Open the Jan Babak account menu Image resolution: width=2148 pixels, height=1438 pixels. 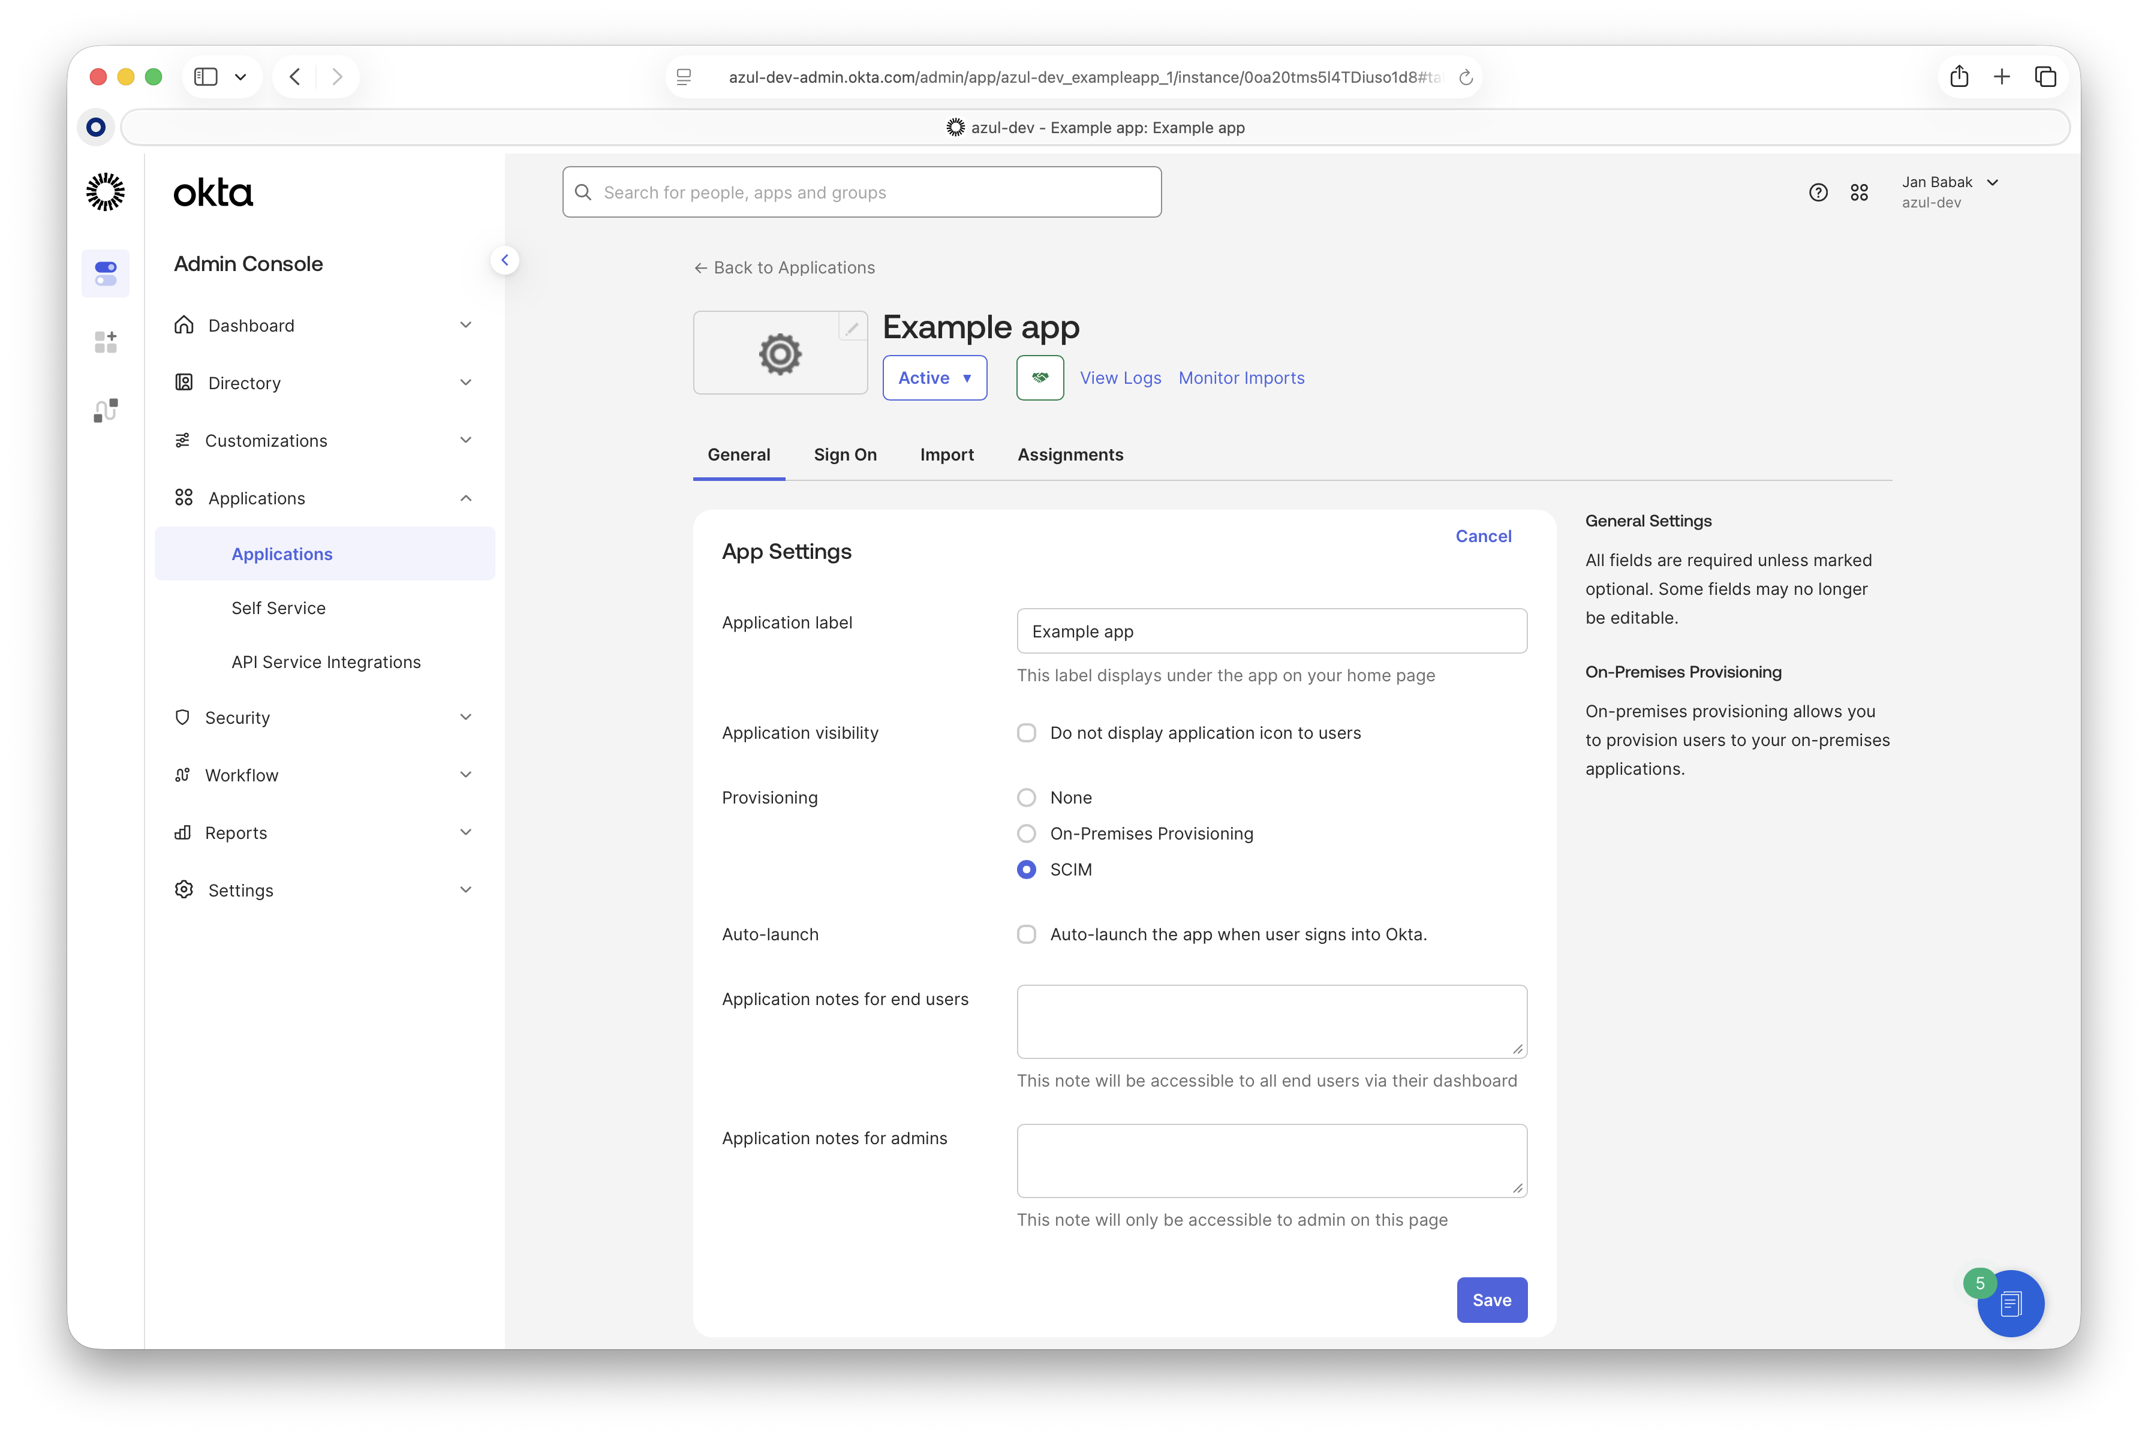tap(1949, 192)
